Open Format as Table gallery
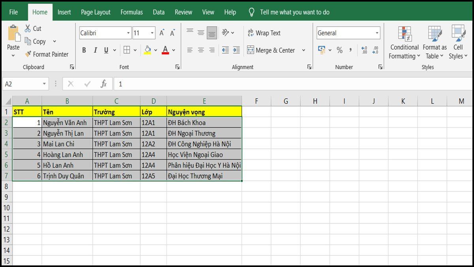Image resolution: width=474 pixels, height=267 pixels. (x=434, y=43)
